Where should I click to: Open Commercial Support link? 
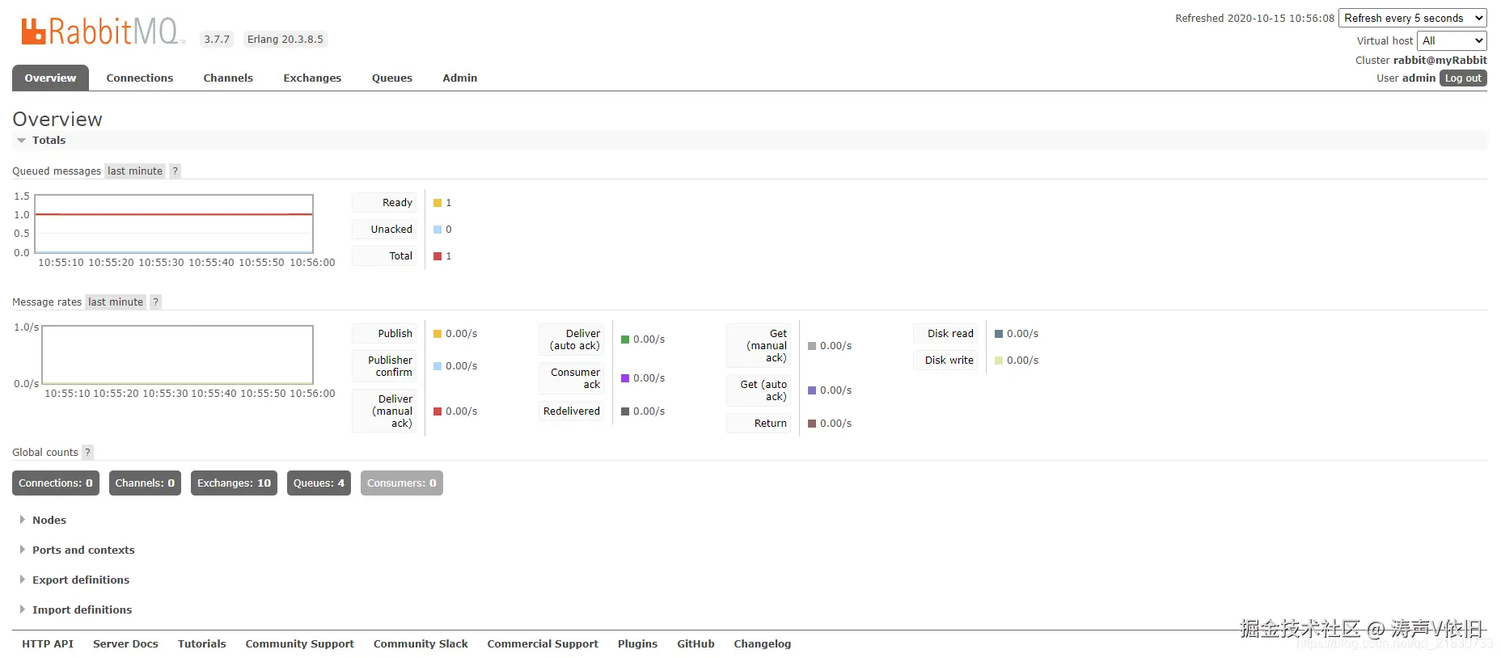[543, 643]
